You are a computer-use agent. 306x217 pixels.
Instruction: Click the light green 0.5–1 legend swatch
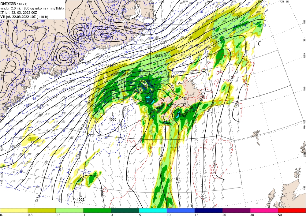pos(69,210)
